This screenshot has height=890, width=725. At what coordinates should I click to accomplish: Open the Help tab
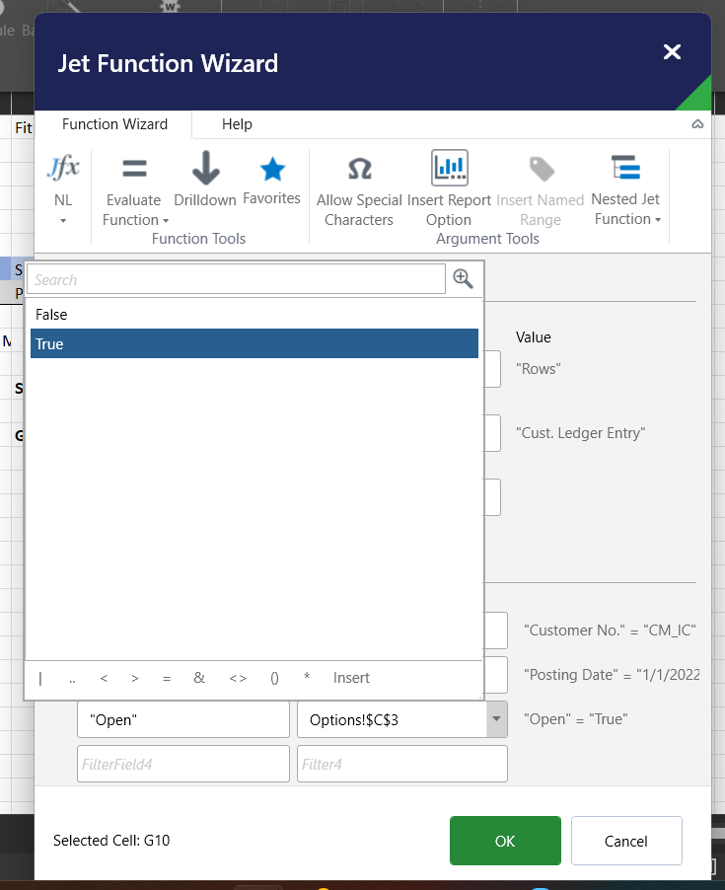coord(237,124)
